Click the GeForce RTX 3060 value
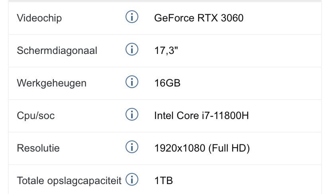 [199, 18]
